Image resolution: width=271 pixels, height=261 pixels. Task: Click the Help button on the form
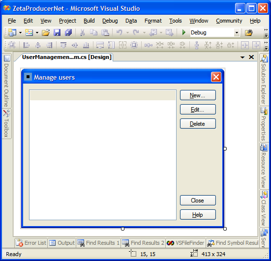[x=198, y=215]
